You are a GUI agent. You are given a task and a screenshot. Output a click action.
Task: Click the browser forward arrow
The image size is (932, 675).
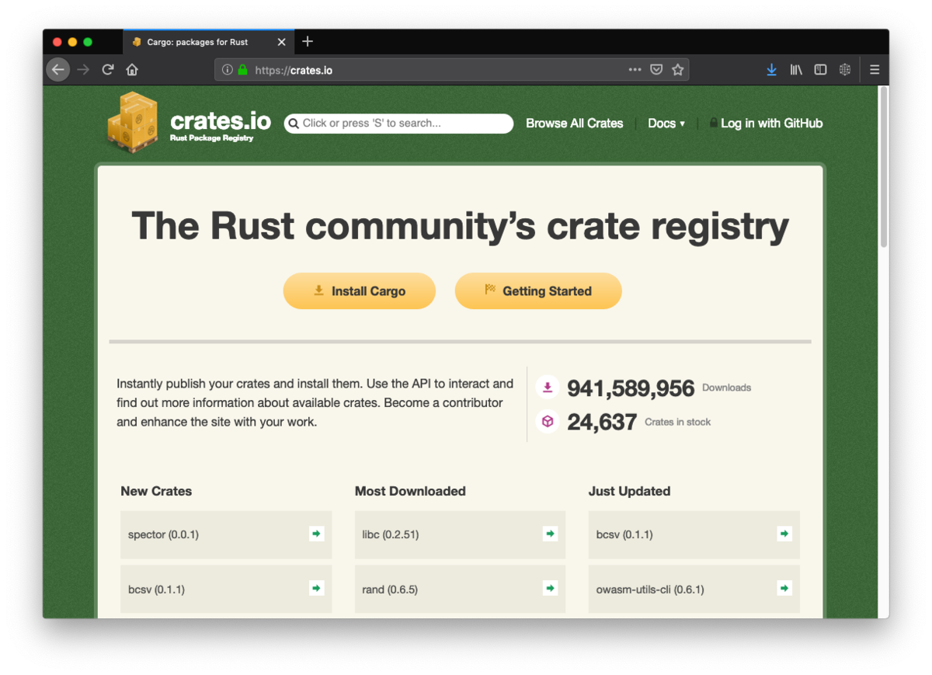[x=83, y=70]
